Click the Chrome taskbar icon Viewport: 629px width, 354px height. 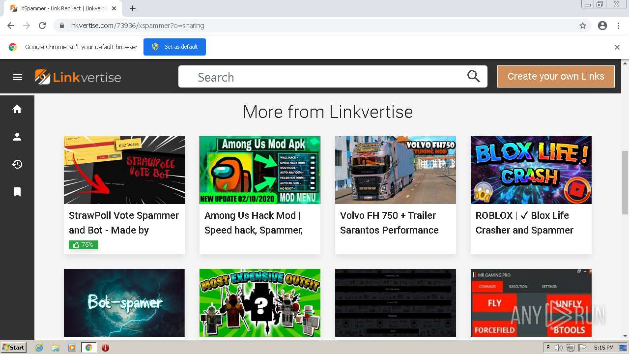[89, 348]
